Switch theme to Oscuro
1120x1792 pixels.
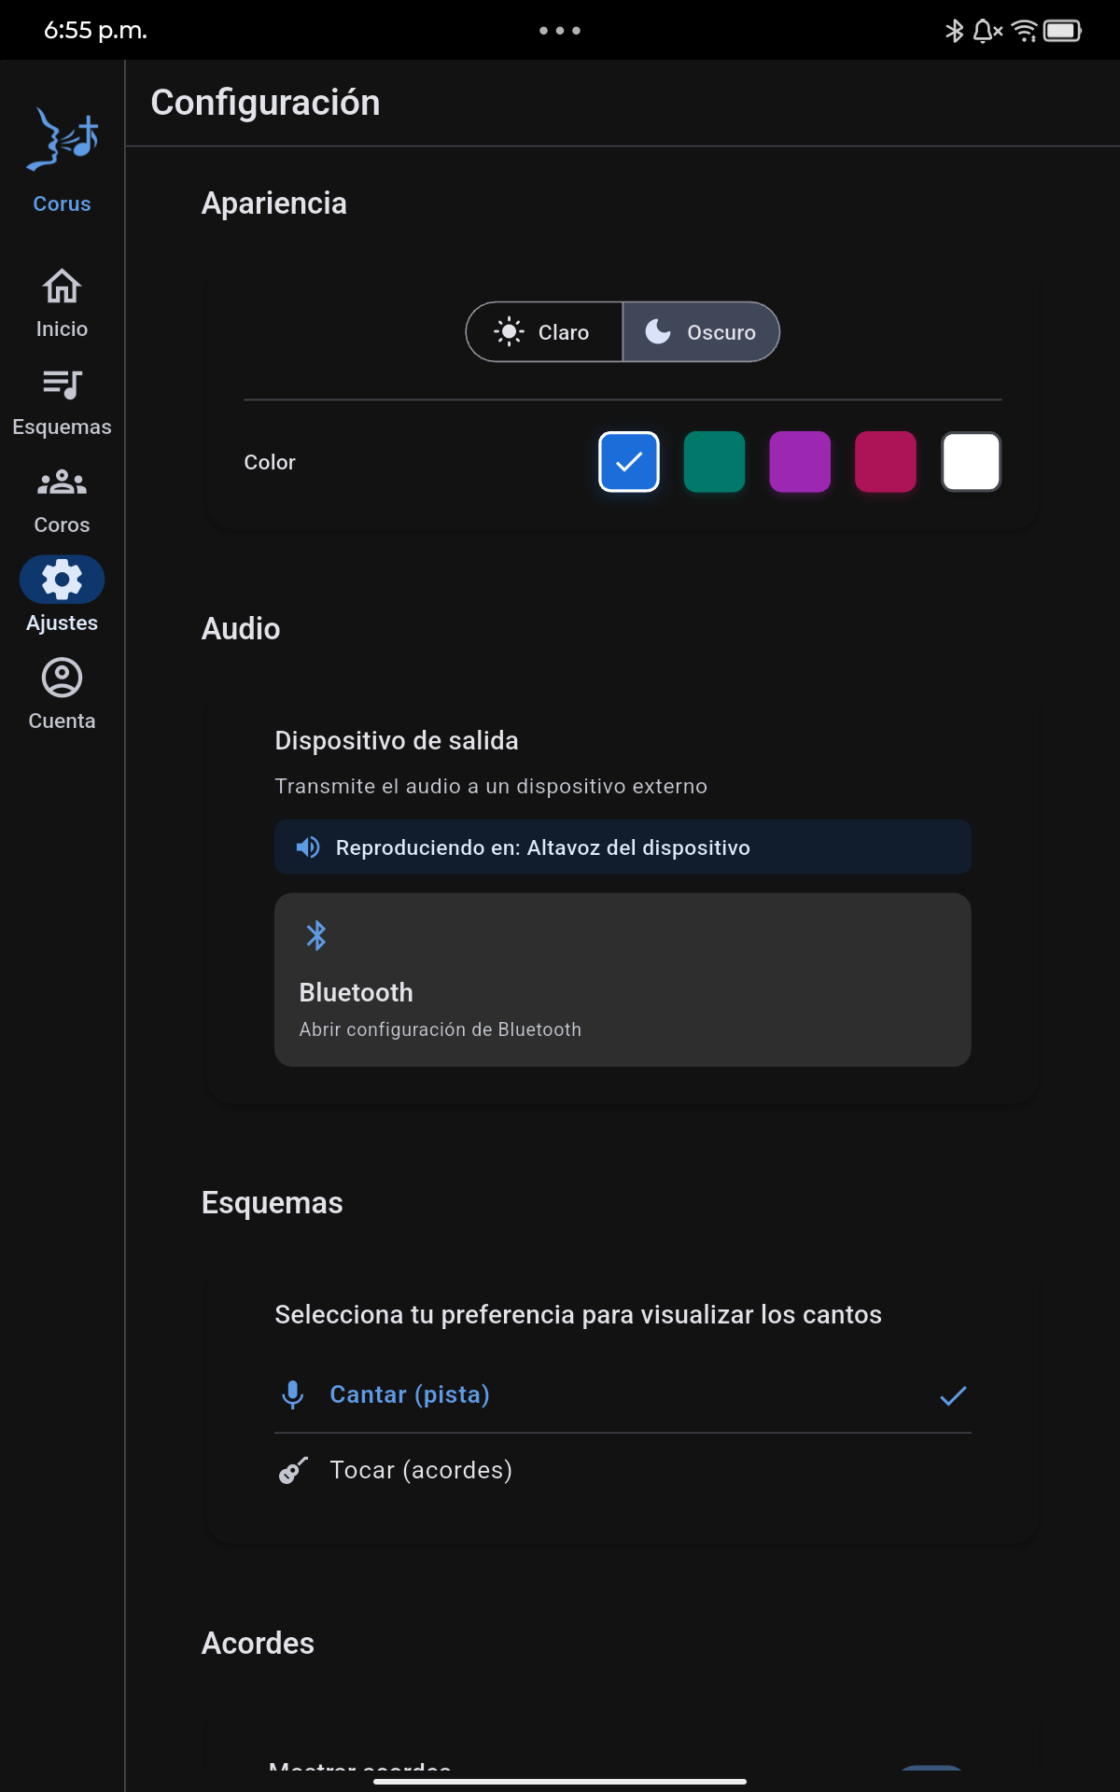tap(701, 331)
